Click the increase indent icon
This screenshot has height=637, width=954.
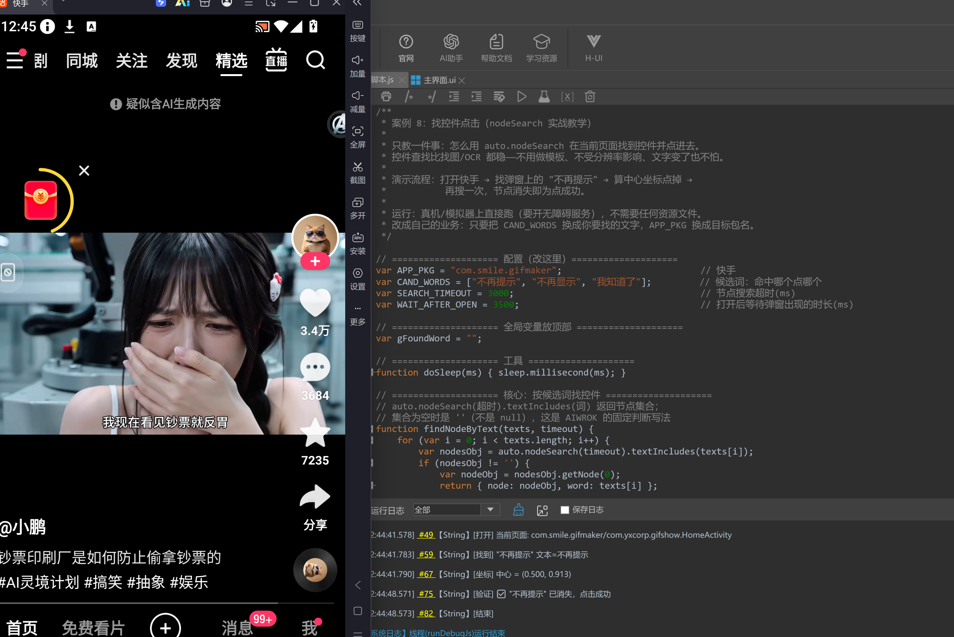coord(476,97)
